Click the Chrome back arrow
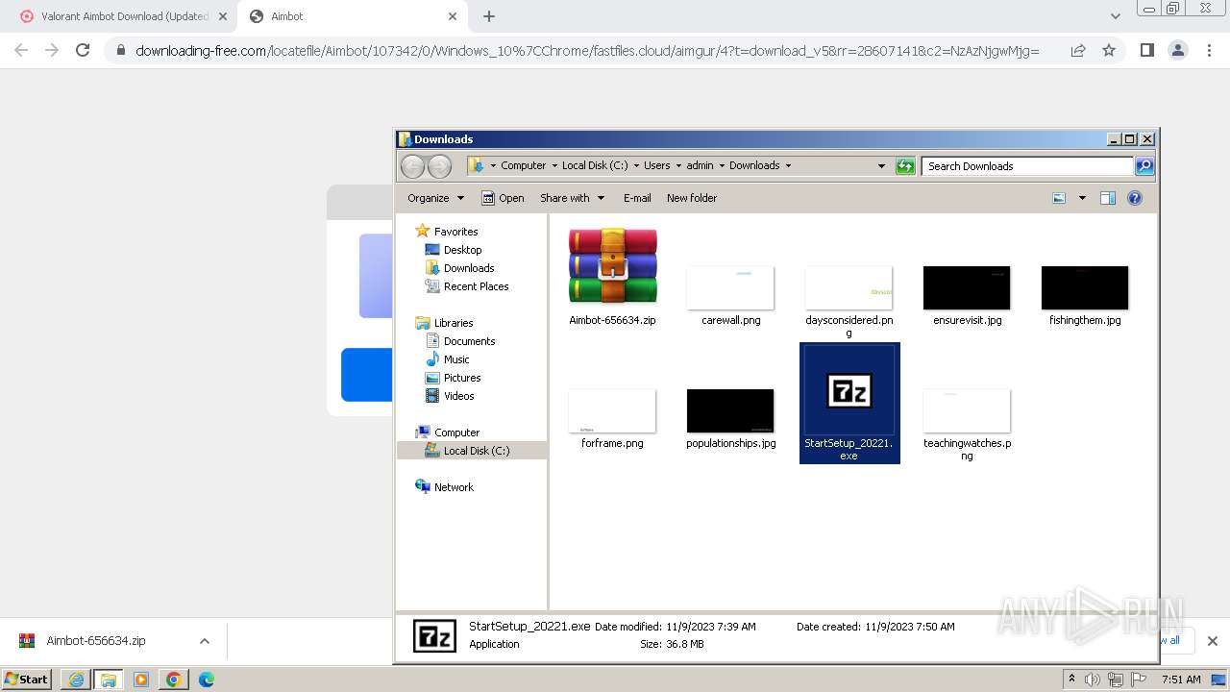The width and height of the screenshot is (1230, 692). pos(21,50)
